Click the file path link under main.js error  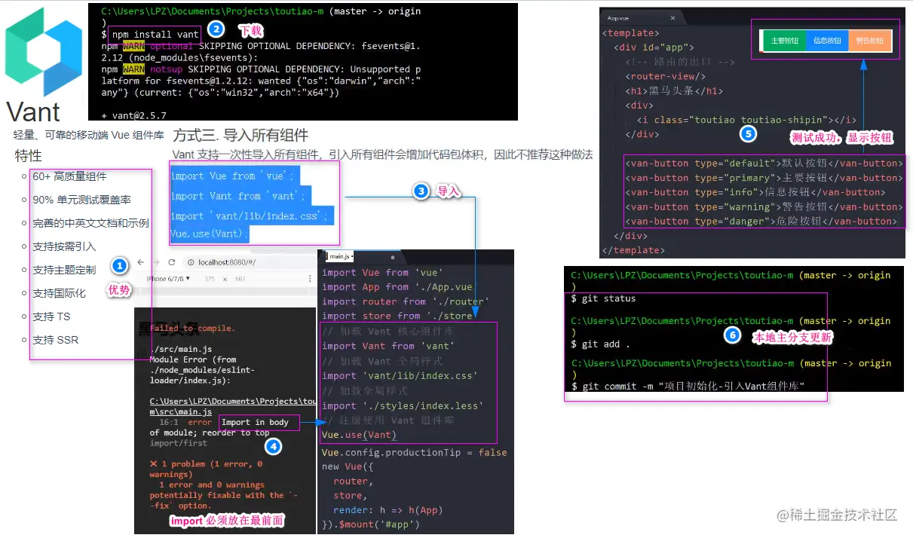[x=232, y=407]
